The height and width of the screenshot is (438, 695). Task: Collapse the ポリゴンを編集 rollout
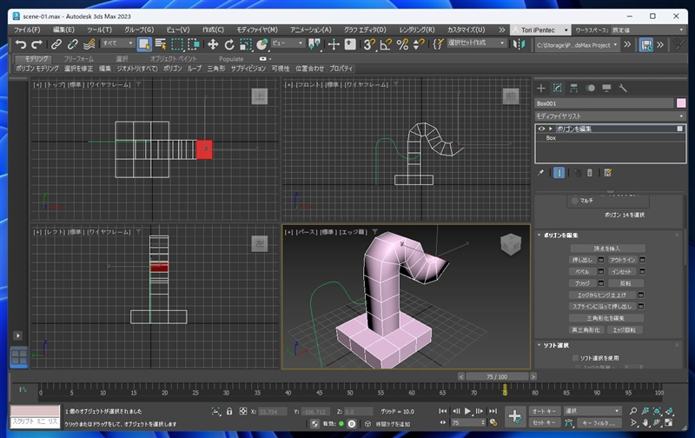[x=539, y=235]
